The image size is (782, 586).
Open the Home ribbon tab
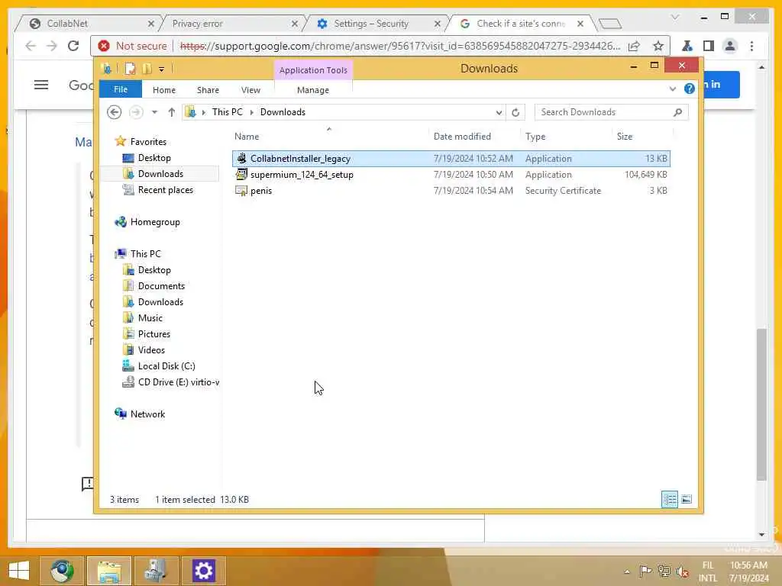pyautogui.click(x=164, y=90)
